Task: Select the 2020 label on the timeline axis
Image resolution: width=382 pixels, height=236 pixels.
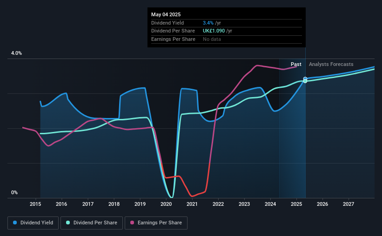Action: coord(166,204)
